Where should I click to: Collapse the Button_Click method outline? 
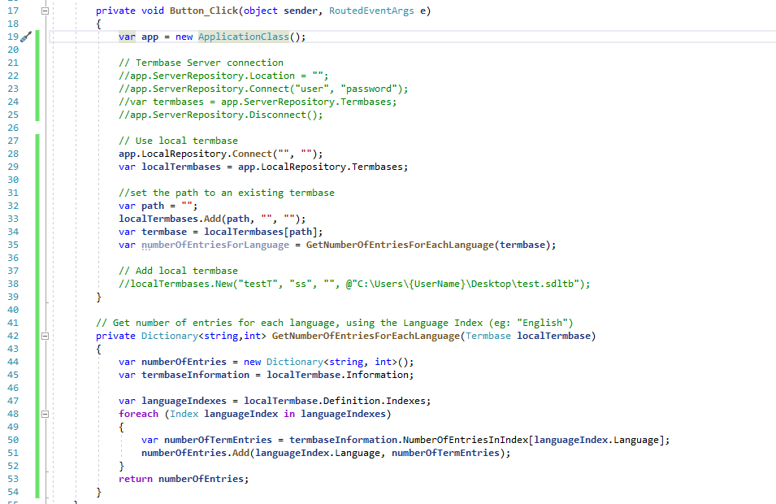(x=45, y=11)
